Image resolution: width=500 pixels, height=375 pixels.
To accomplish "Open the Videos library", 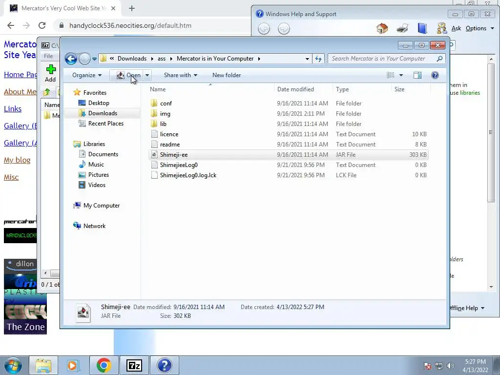I will (97, 185).
